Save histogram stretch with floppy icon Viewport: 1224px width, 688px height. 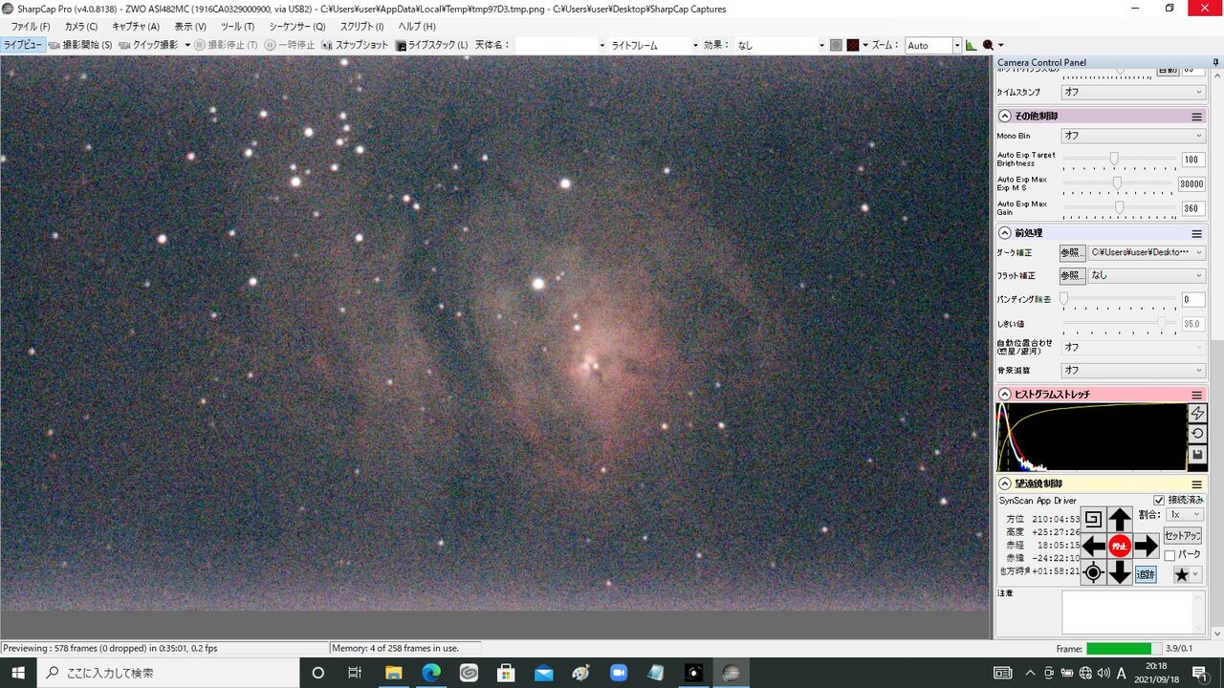[1197, 456]
